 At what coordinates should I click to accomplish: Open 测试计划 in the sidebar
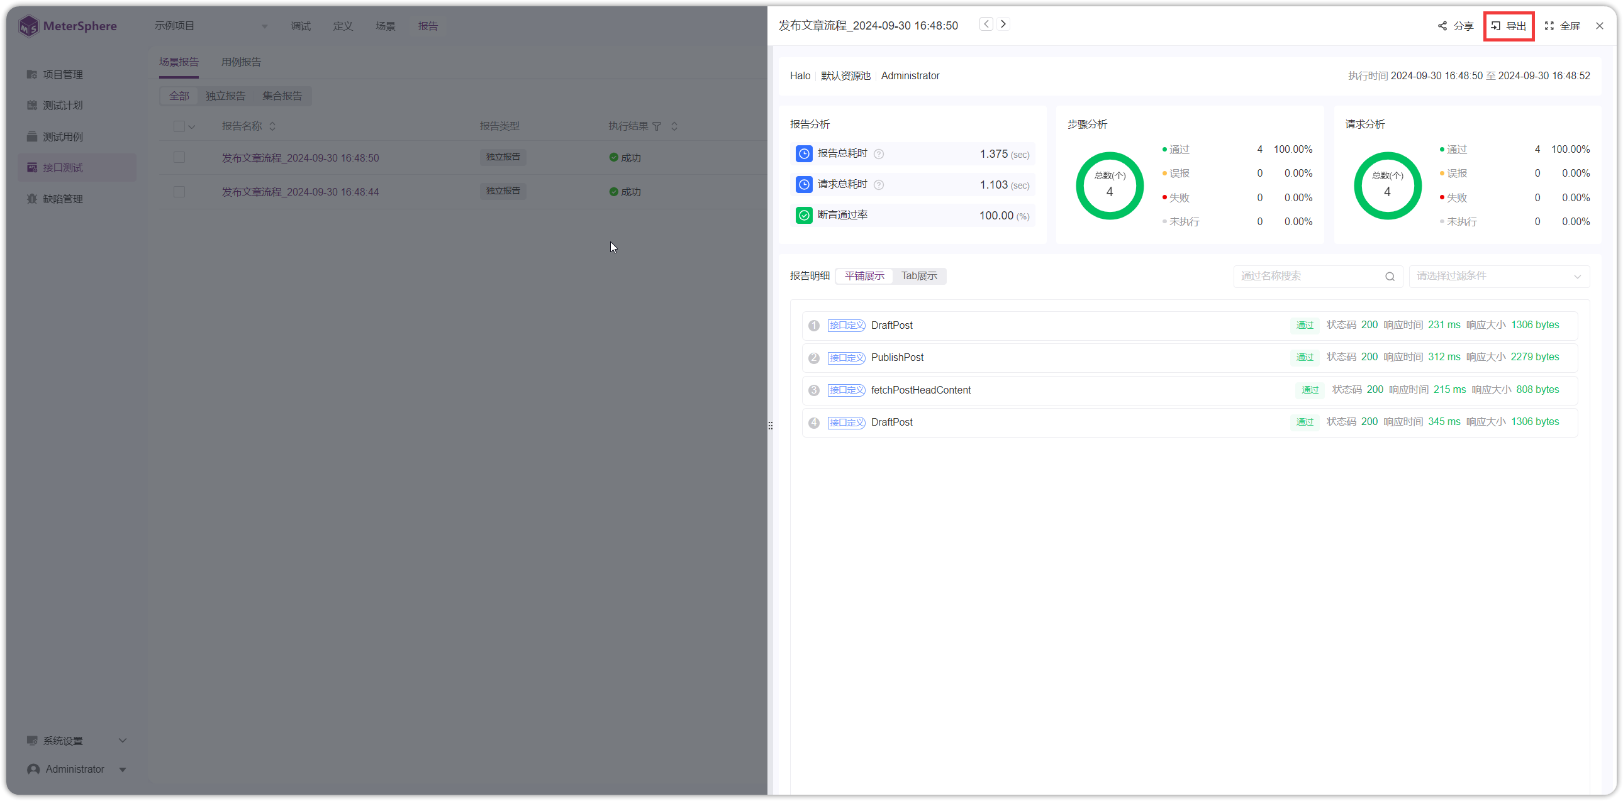coord(76,105)
